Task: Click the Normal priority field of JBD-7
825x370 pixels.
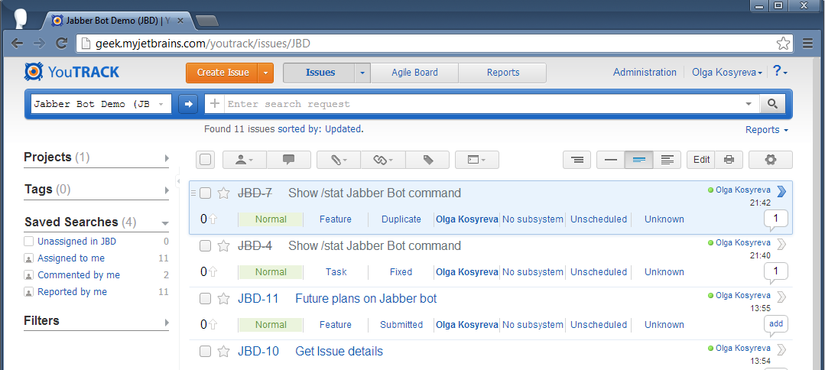Action: pos(271,219)
